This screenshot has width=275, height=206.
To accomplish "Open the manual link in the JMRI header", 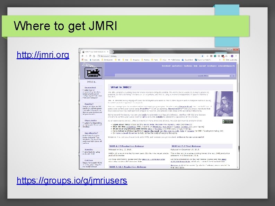I will pos(202,66).
